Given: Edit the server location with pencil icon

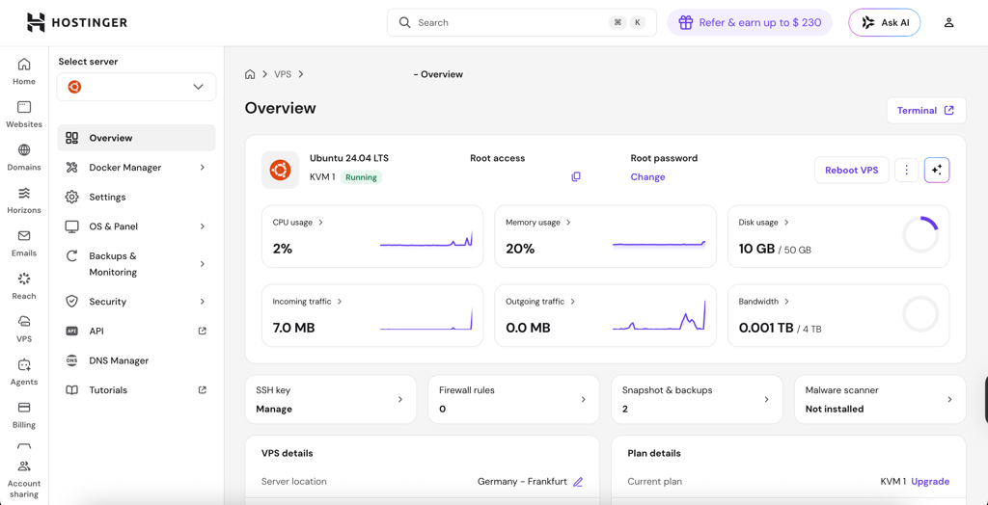Looking at the screenshot, I should (x=578, y=482).
